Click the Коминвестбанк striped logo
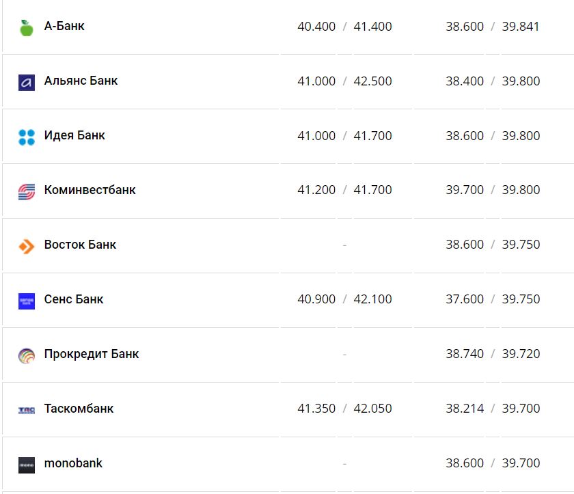 click(27, 192)
